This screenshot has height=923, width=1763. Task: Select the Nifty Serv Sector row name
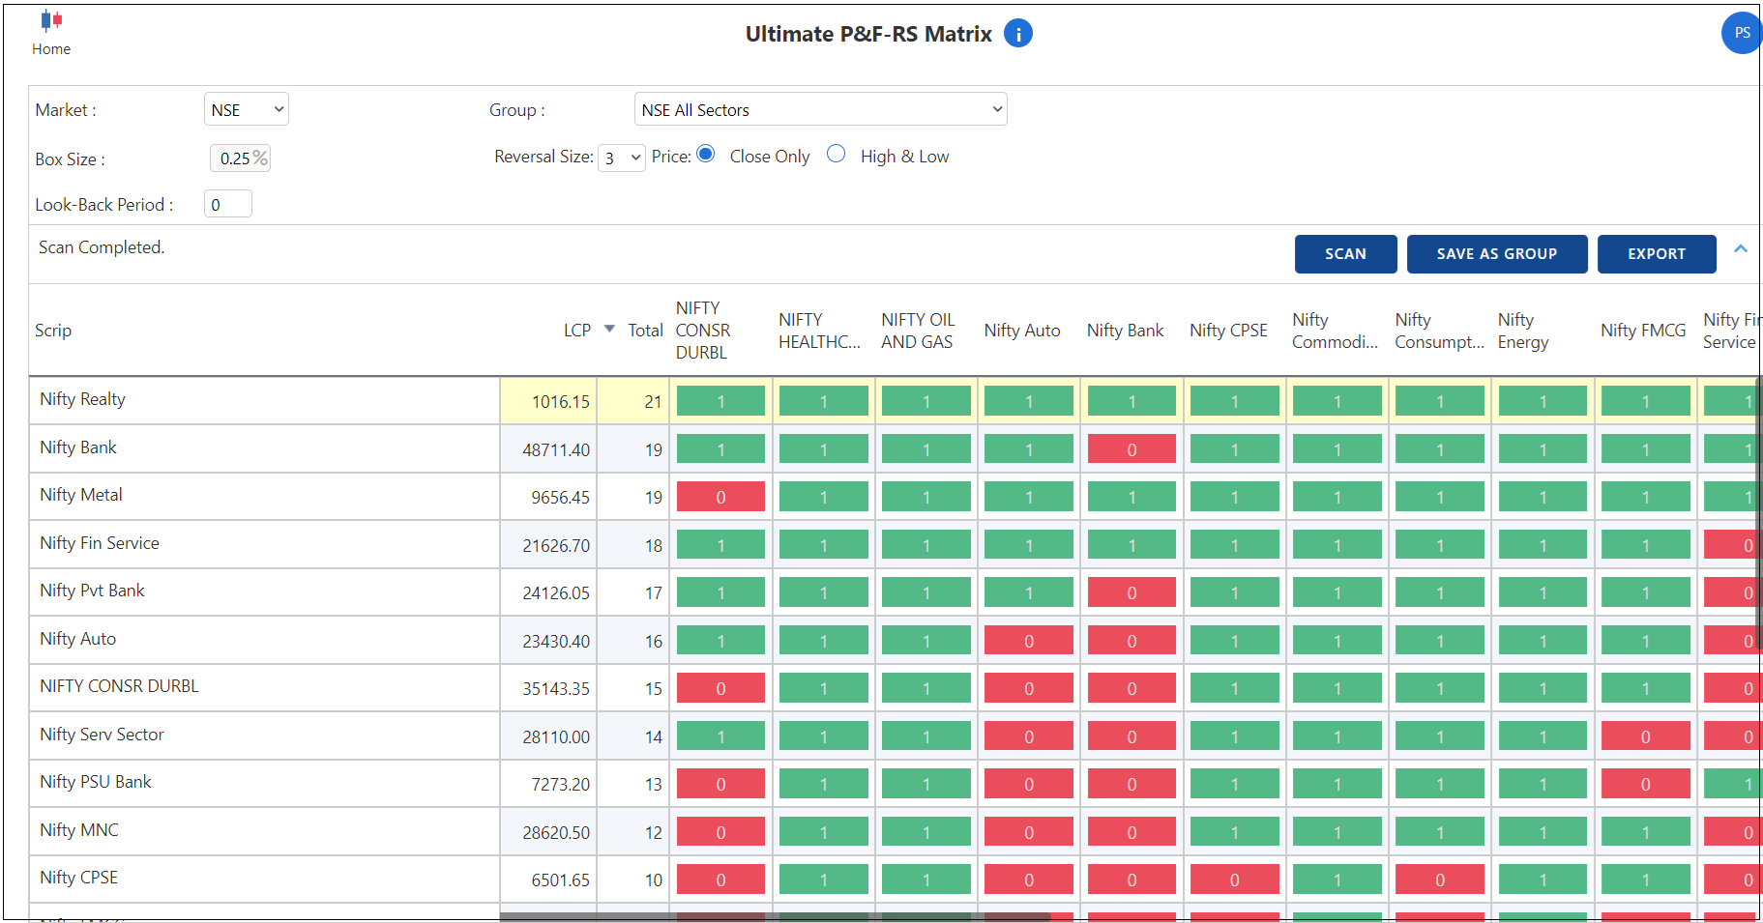coord(102,735)
